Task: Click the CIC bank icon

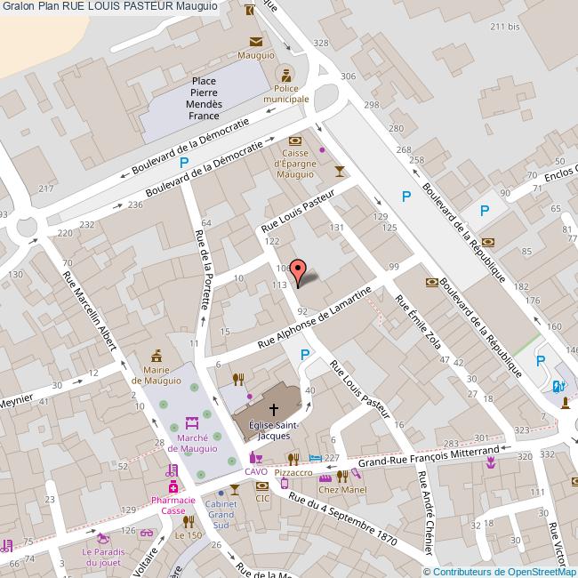Action: [262, 486]
